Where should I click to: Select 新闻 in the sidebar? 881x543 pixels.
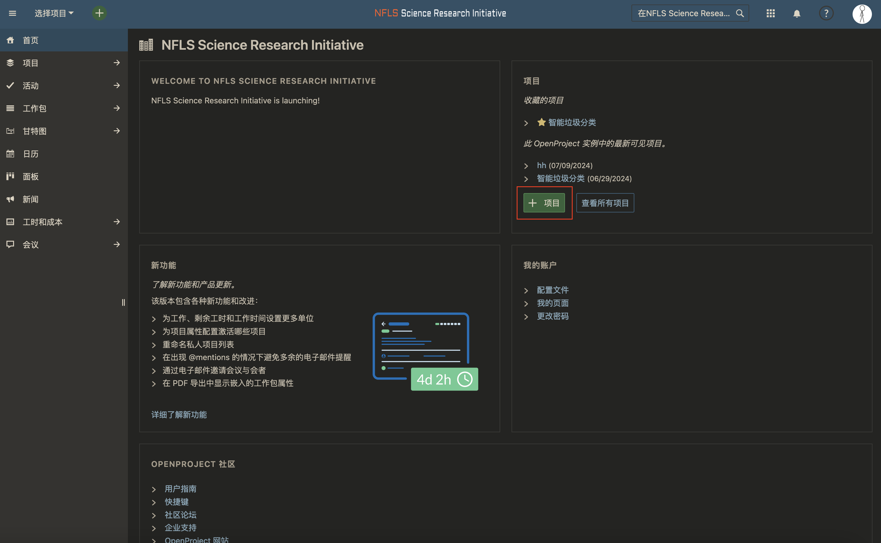[x=30, y=199]
